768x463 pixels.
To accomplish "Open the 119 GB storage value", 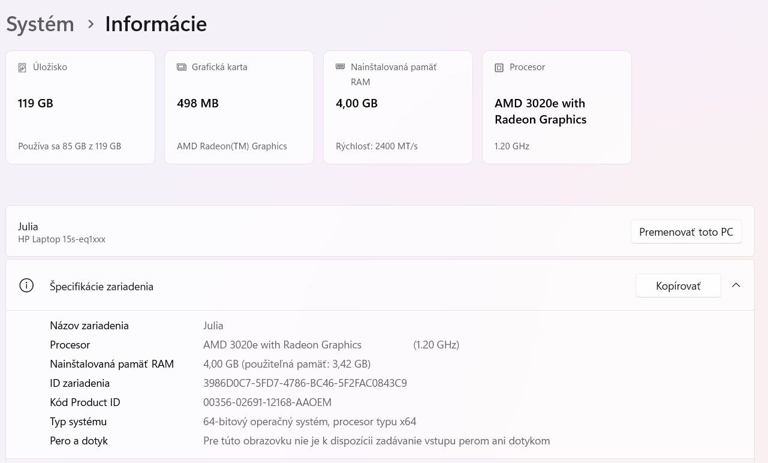I will pyautogui.click(x=35, y=103).
